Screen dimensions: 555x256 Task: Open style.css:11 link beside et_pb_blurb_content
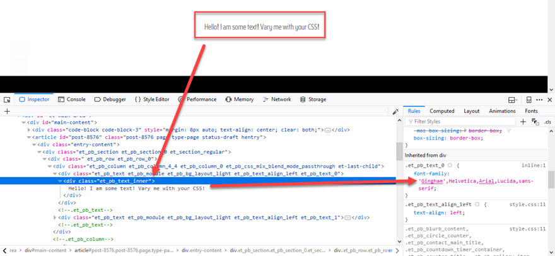click(x=527, y=229)
